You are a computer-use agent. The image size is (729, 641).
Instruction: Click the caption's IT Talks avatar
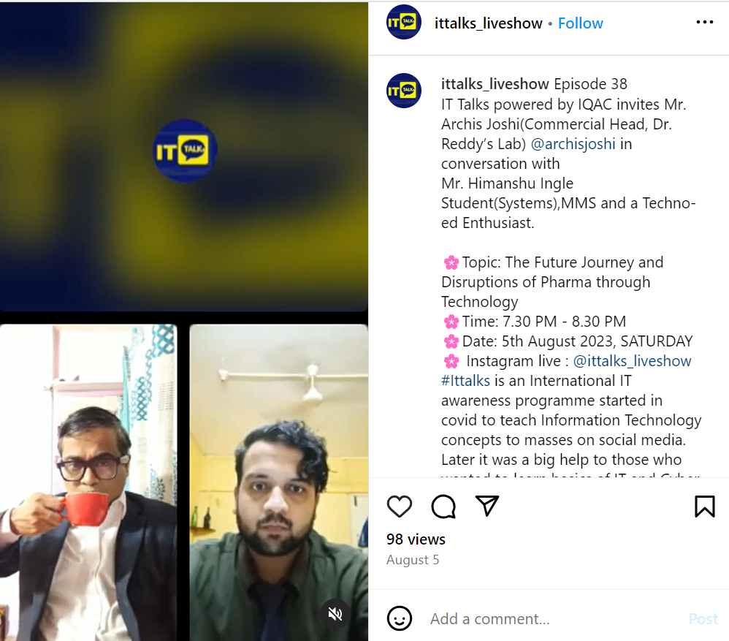coord(403,91)
